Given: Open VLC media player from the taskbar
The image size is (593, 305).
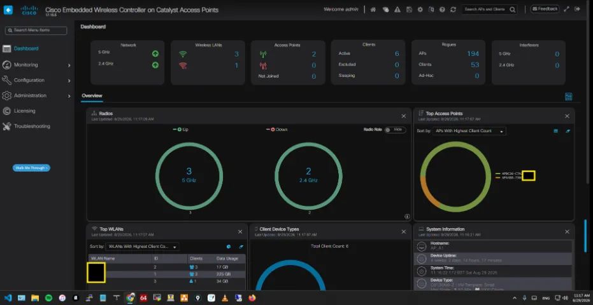Looking at the screenshot, I should tap(225, 298).
